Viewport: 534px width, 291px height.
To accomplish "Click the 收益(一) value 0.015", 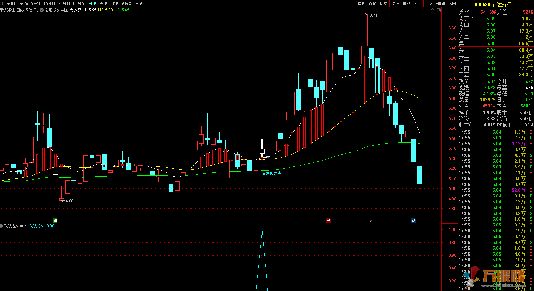I will [489, 125].
